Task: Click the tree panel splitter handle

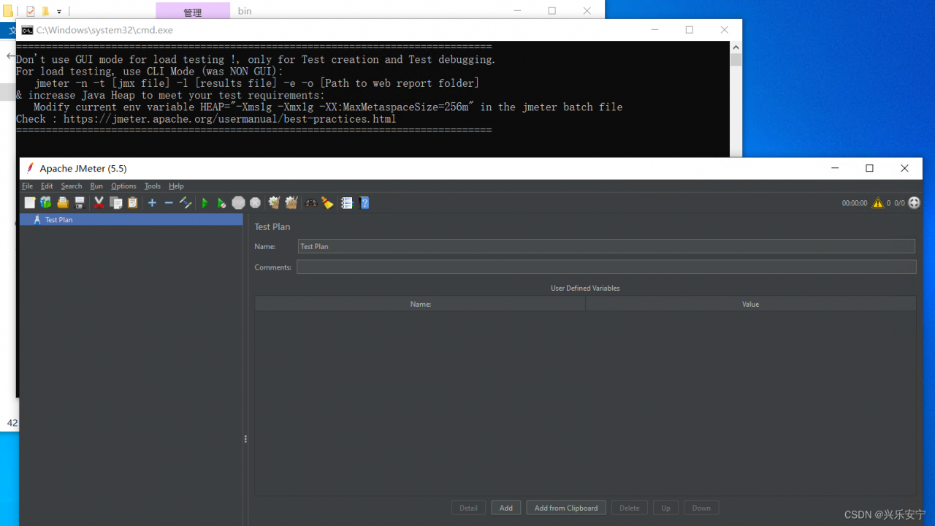Action: click(x=245, y=439)
